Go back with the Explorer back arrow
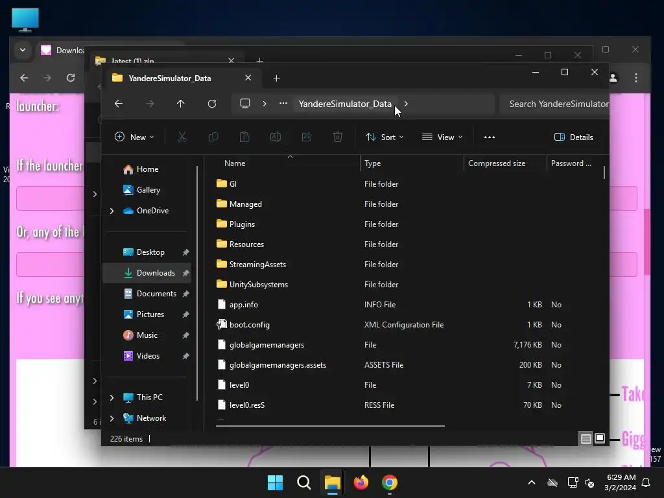The image size is (664, 498). [x=119, y=104]
